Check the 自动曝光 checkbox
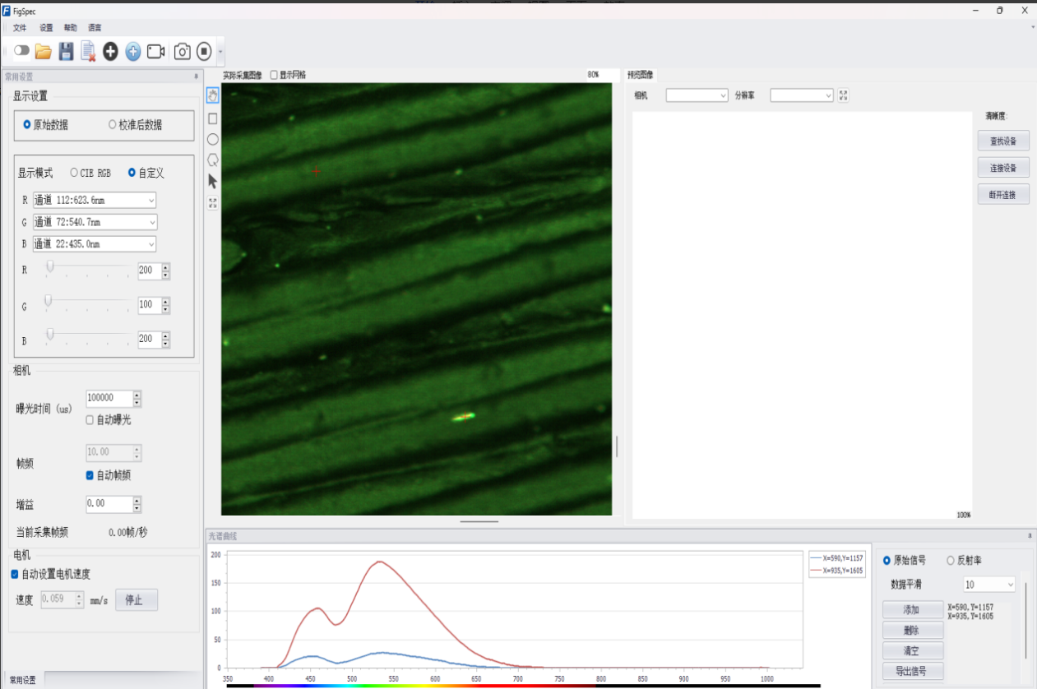The height and width of the screenshot is (689, 1037). pyautogui.click(x=90, y=420)
